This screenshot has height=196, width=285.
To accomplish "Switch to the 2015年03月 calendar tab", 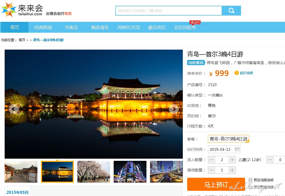I will [17, 192].
